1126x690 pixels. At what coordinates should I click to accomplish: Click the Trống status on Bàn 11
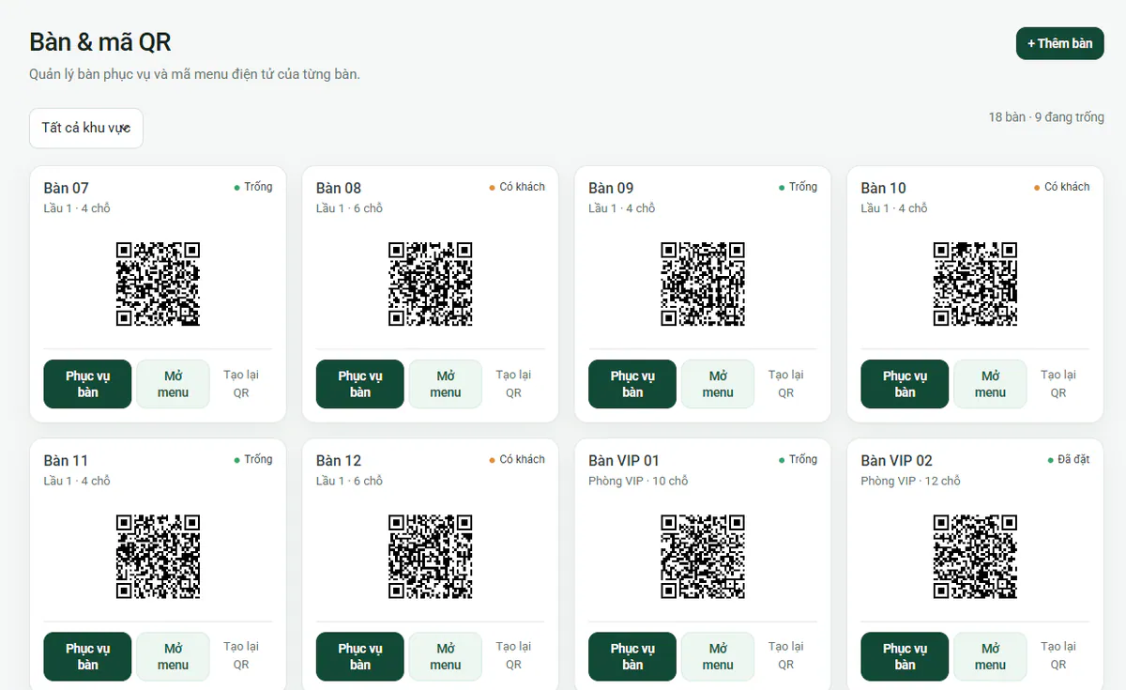click(253, 459)
